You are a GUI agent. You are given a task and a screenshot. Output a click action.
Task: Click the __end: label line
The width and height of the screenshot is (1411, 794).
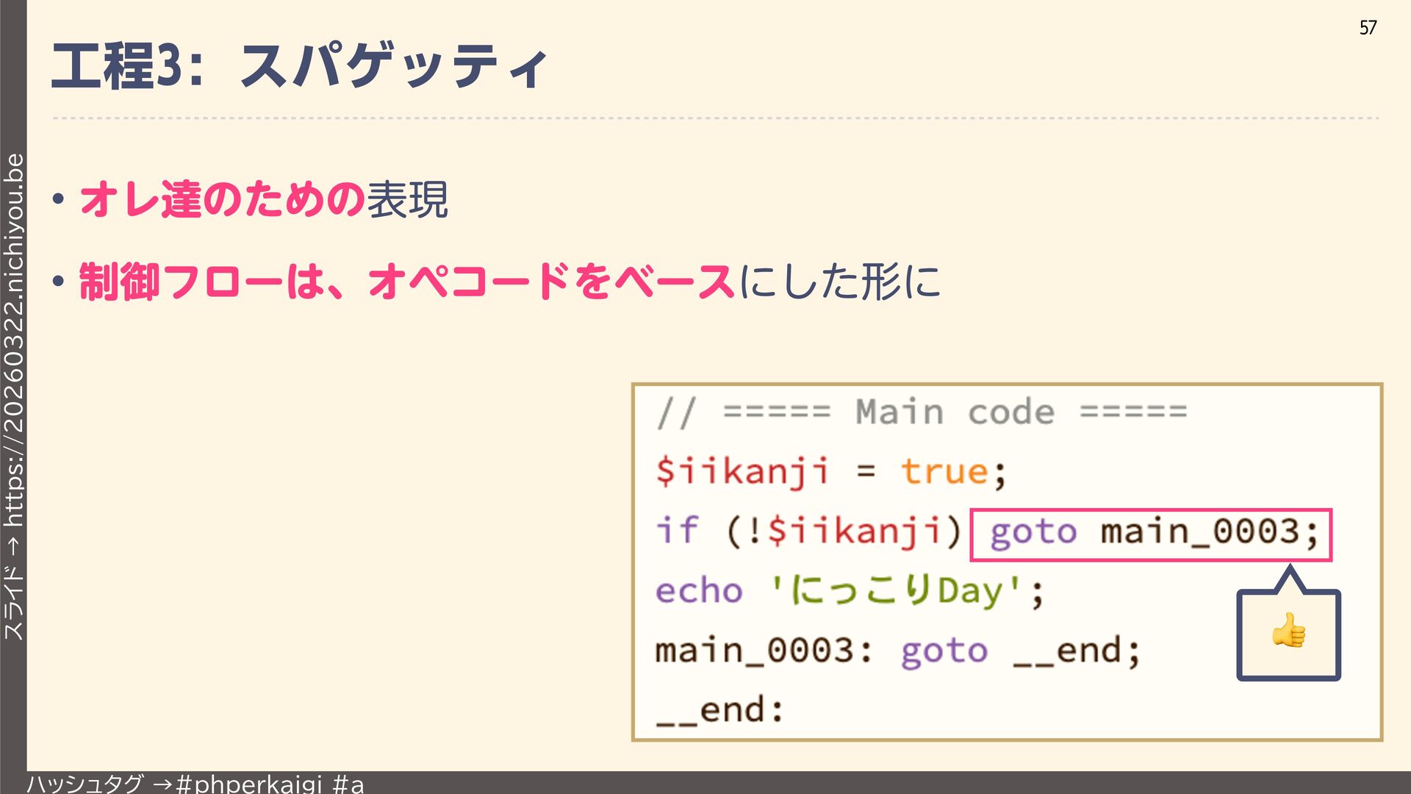(x=720, y=711)
